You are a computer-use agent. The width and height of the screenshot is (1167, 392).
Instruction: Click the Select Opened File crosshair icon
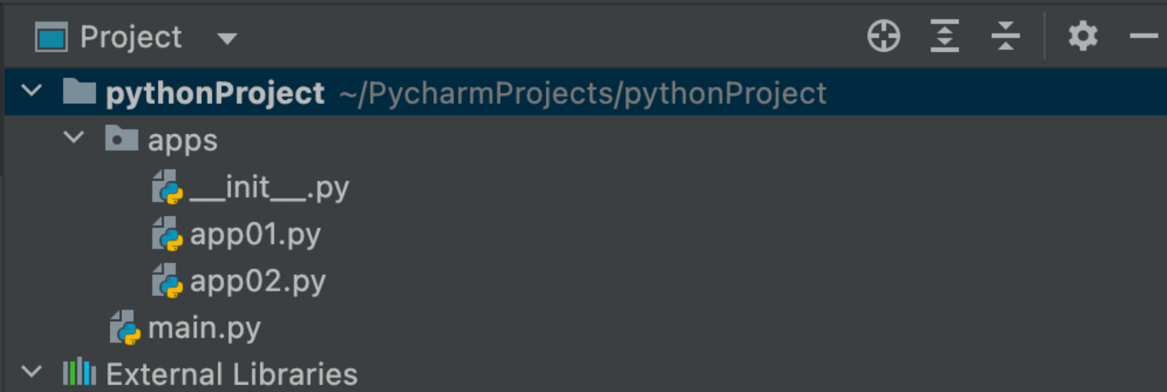click(x=883, y=36)
